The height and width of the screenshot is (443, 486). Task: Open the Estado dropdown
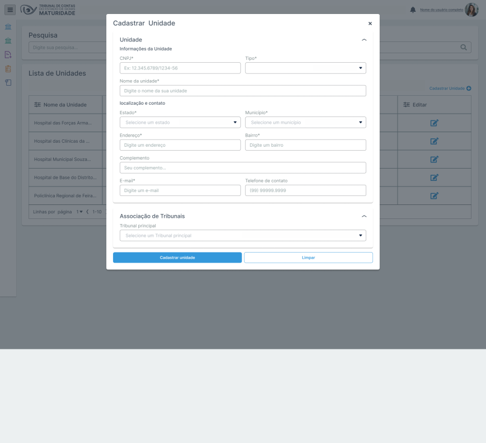tap(180, 122)
